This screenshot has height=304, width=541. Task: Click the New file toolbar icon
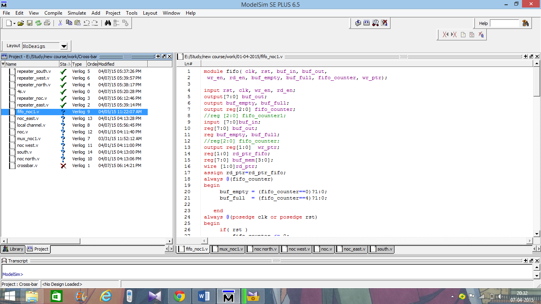[x=9, y=23]
